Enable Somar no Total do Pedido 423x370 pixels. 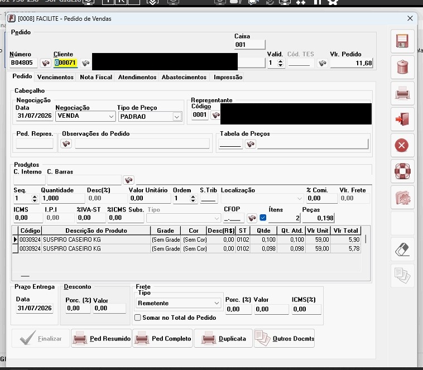click(x=138, y=318)
